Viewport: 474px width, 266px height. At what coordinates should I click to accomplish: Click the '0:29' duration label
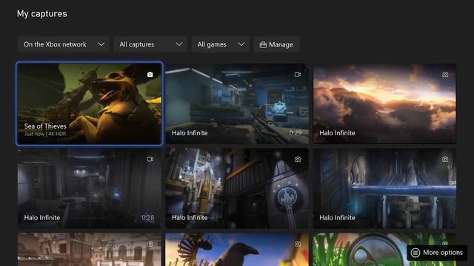point(296,133)
